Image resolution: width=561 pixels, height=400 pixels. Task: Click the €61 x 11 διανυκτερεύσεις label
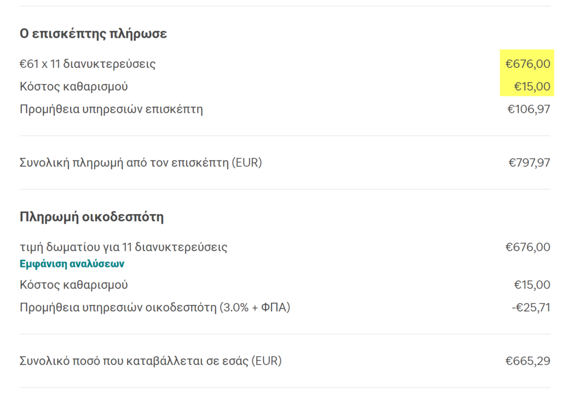coord(88,64)
